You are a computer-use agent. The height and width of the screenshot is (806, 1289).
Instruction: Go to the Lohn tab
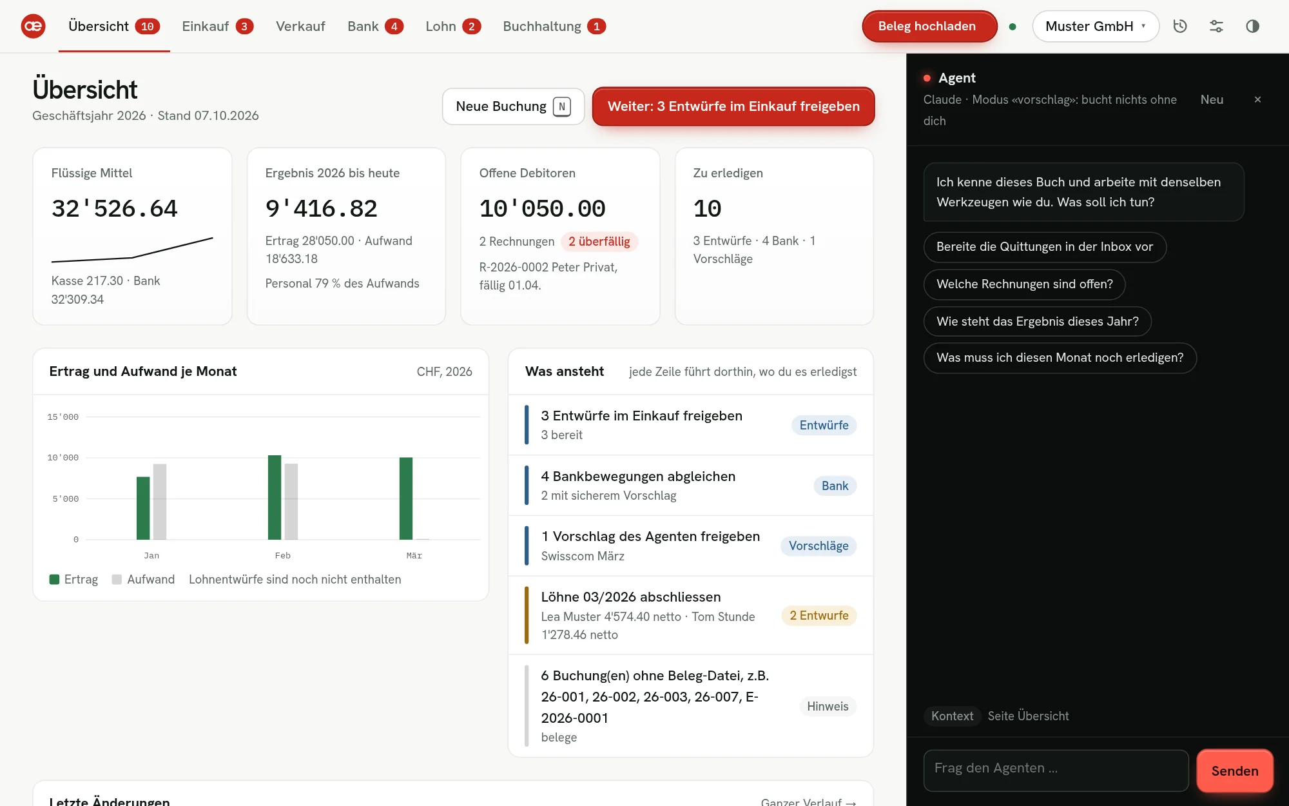(452, 26)
